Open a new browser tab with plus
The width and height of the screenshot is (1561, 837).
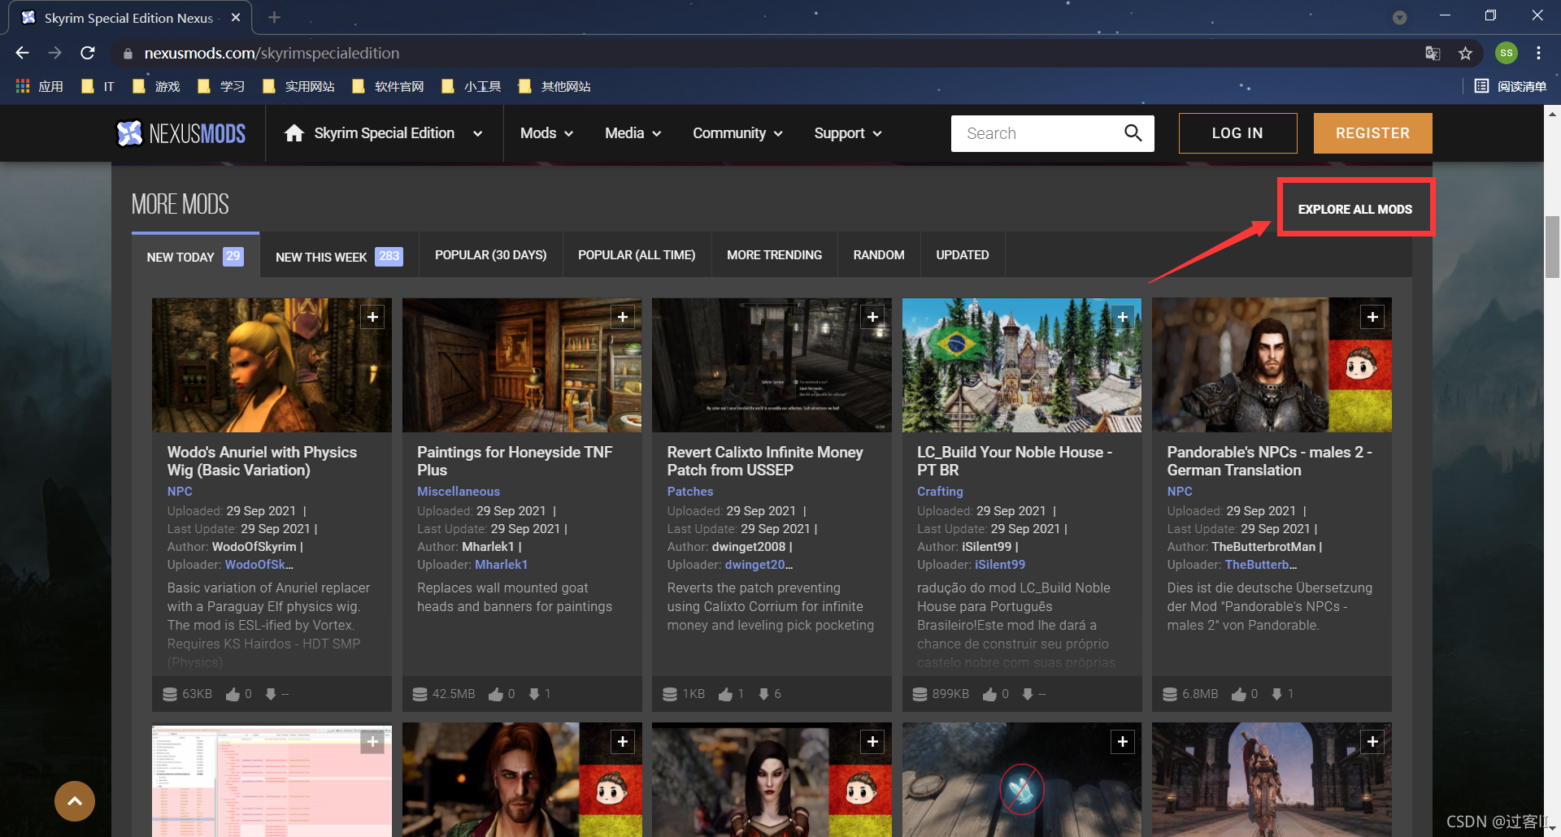(x=274, y=17)
